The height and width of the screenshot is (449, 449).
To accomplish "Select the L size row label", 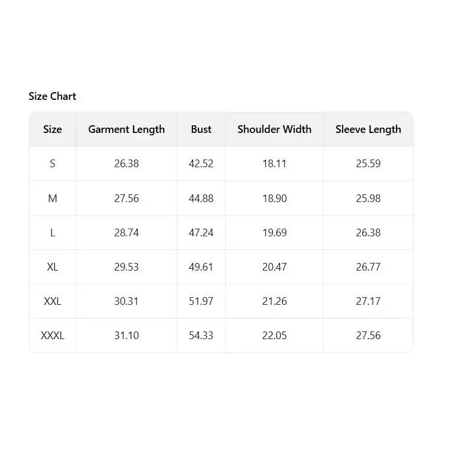I will pos(53,233).
